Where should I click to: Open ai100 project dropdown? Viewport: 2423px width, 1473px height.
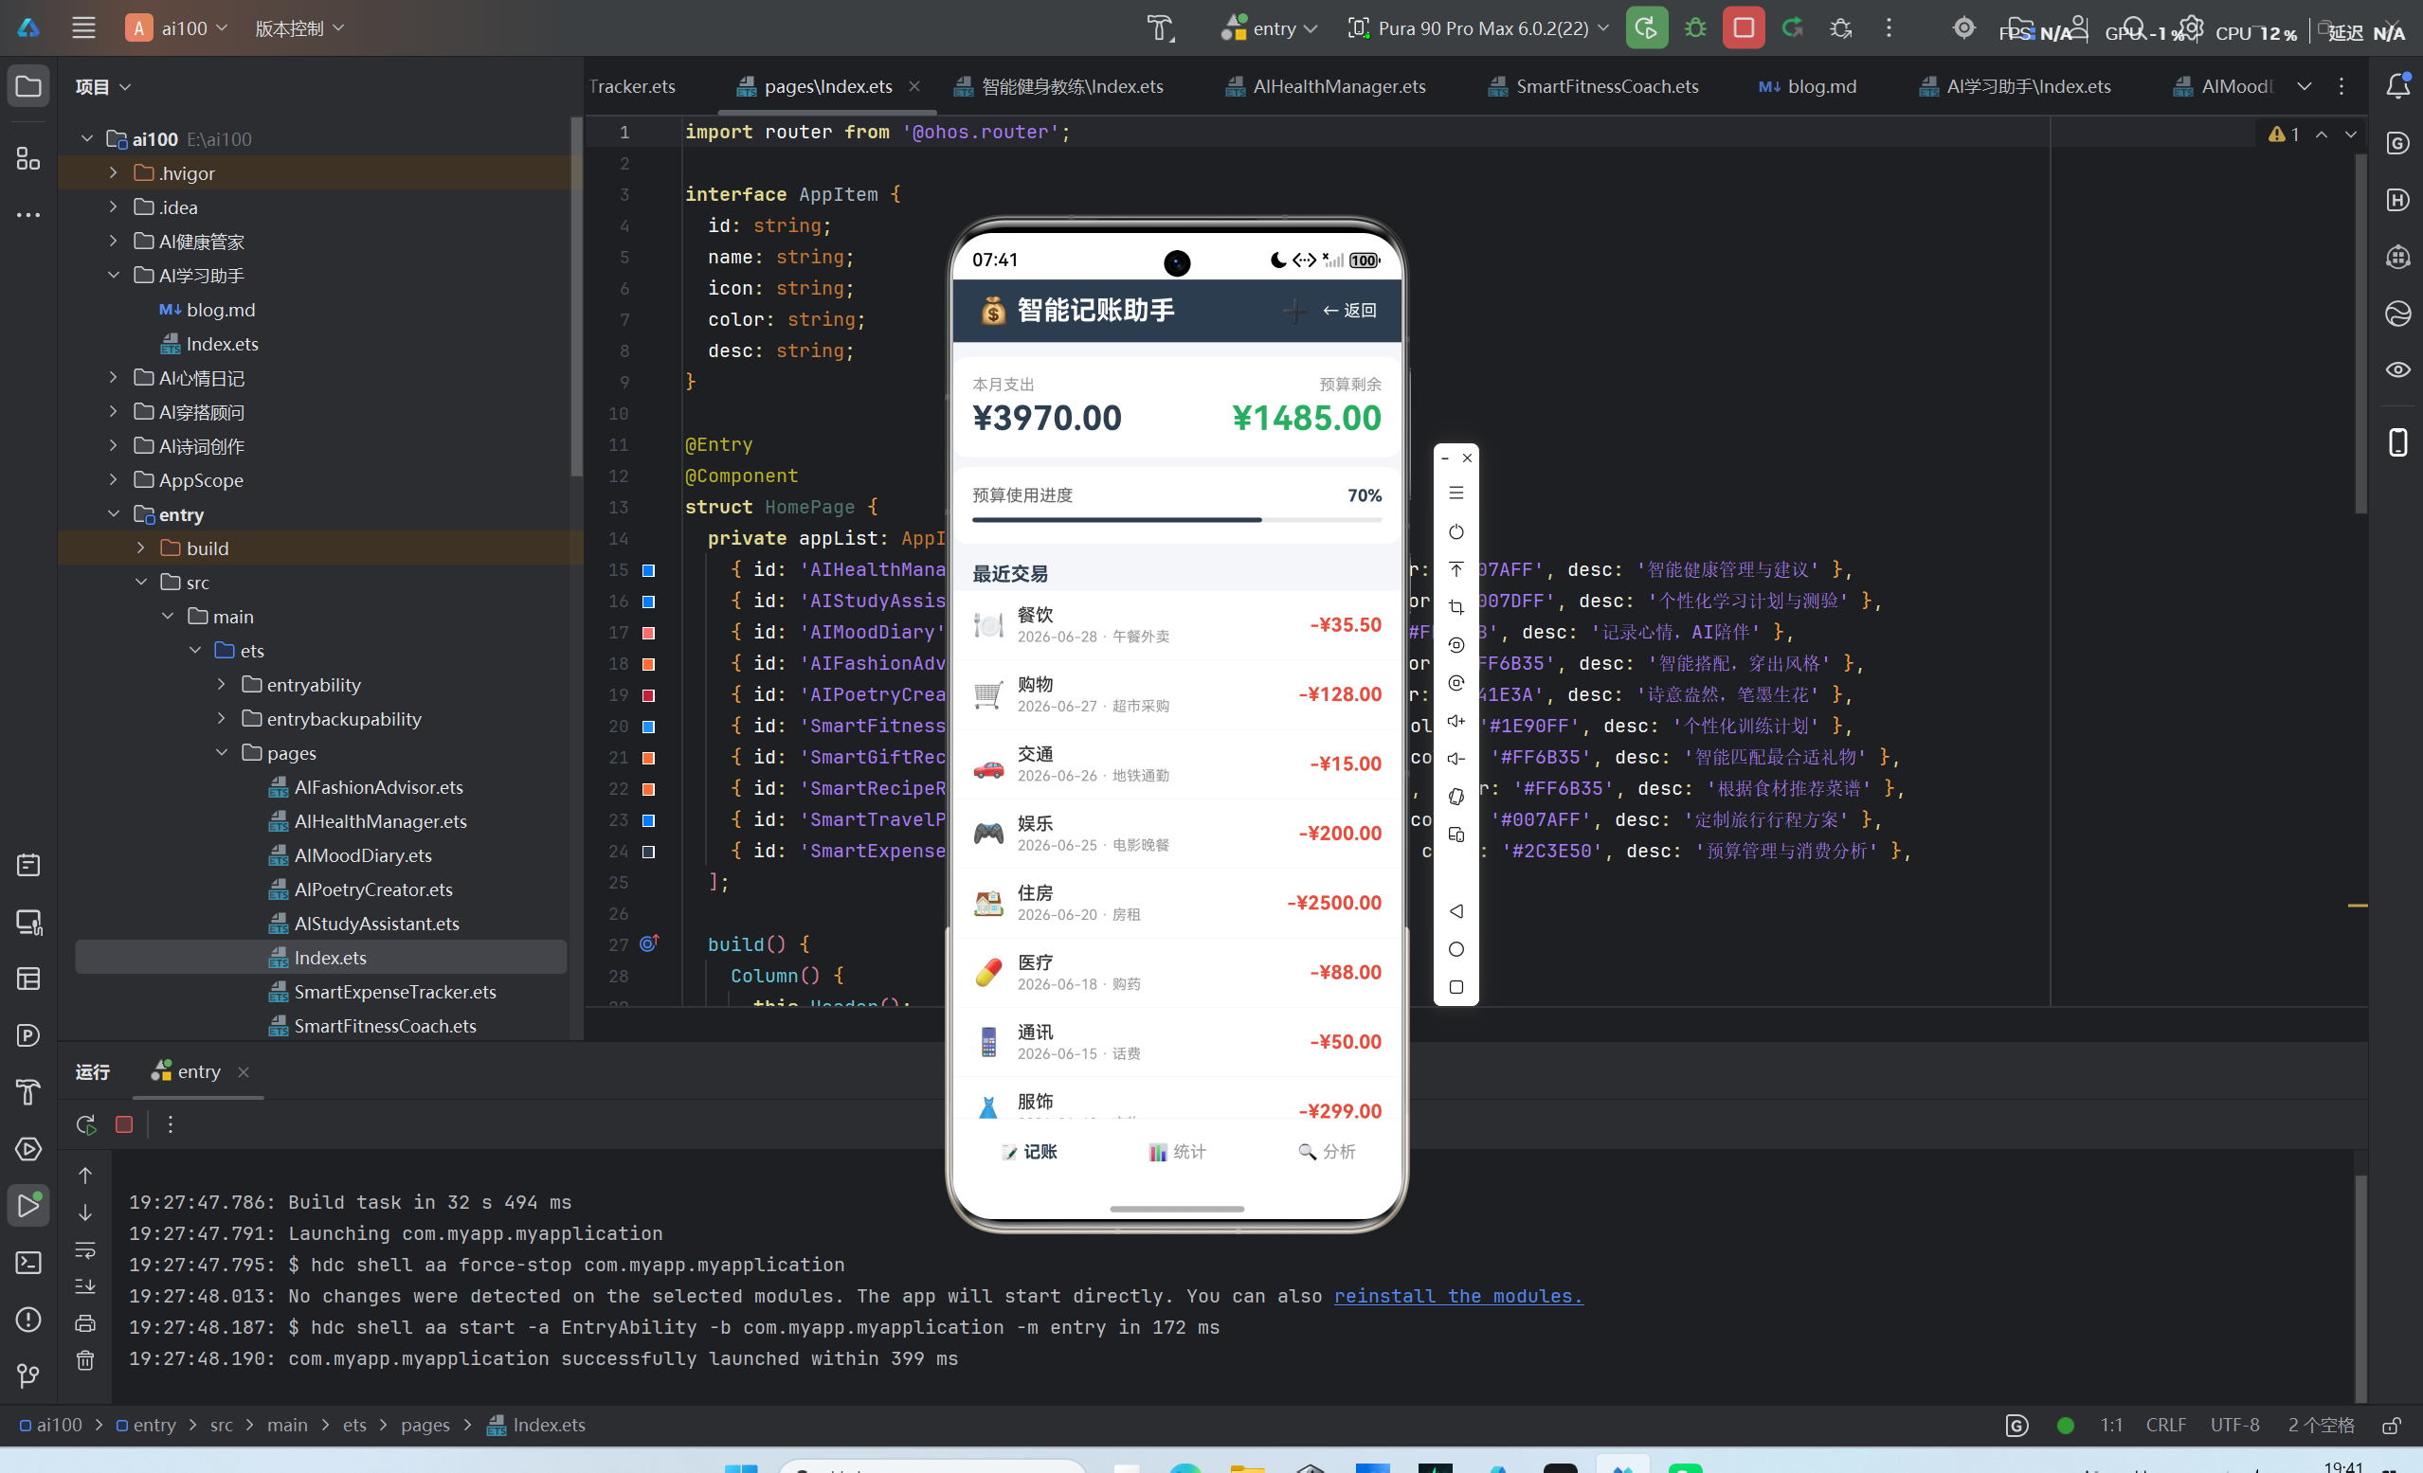[x=177, y=28]
